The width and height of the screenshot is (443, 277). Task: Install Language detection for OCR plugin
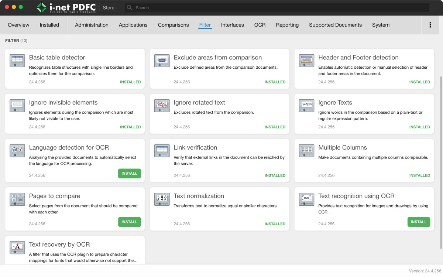pos(129,173)
